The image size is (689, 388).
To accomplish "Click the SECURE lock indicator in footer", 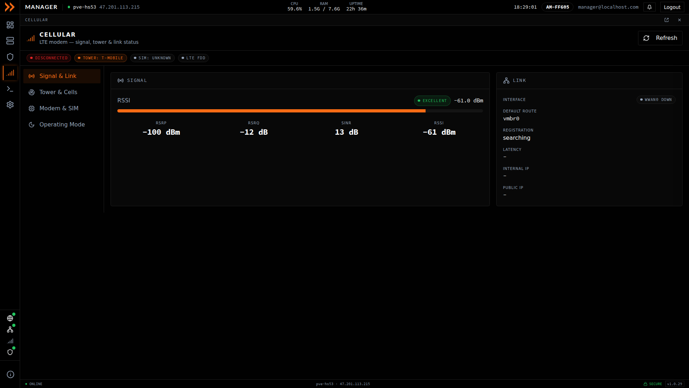I will coord(653,384).
